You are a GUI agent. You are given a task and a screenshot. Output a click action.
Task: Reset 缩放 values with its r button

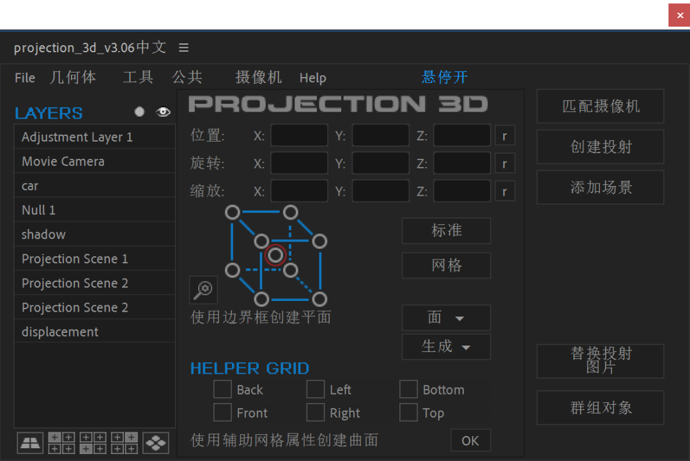pos(505,191)
